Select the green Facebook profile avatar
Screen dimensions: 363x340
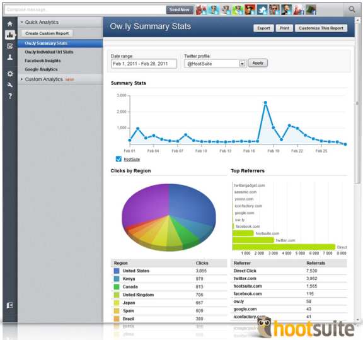[311, 10]
